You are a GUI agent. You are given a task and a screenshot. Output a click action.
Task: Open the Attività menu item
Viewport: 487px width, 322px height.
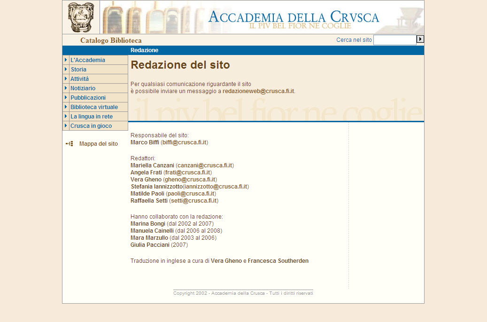79,79
